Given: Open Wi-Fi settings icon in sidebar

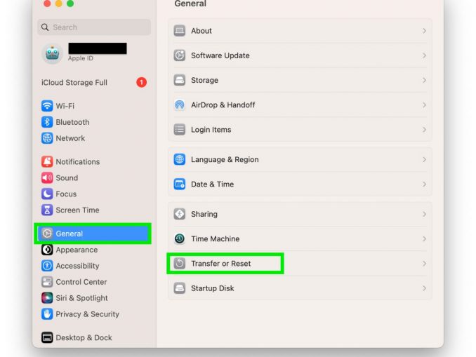Looking at the screenshot, I should [47, 106].
